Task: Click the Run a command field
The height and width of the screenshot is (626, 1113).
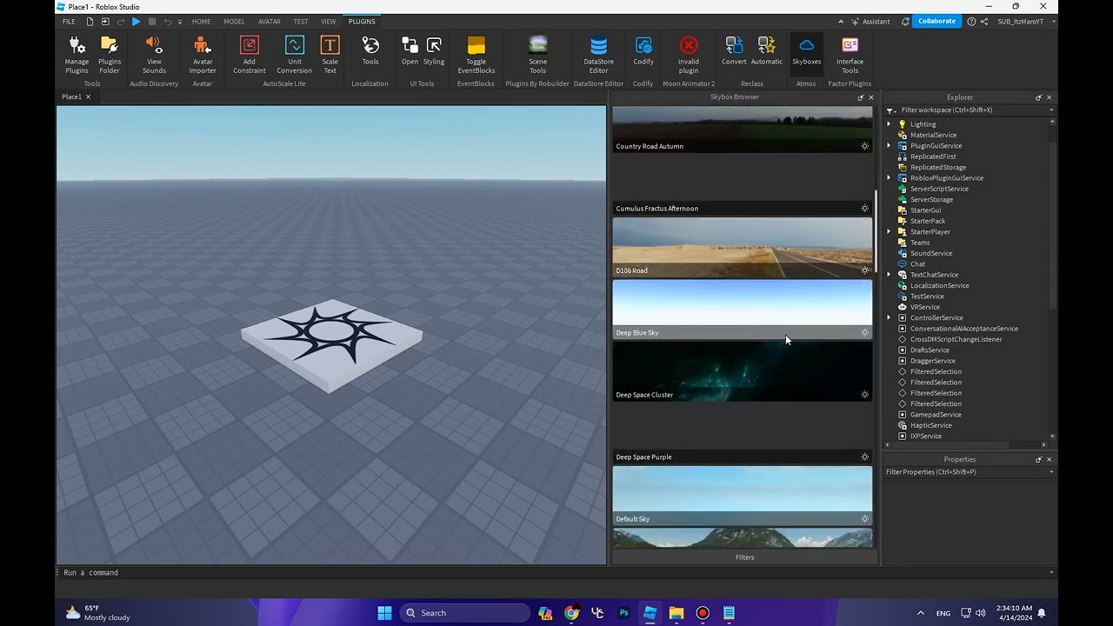Action: point(552,572)
